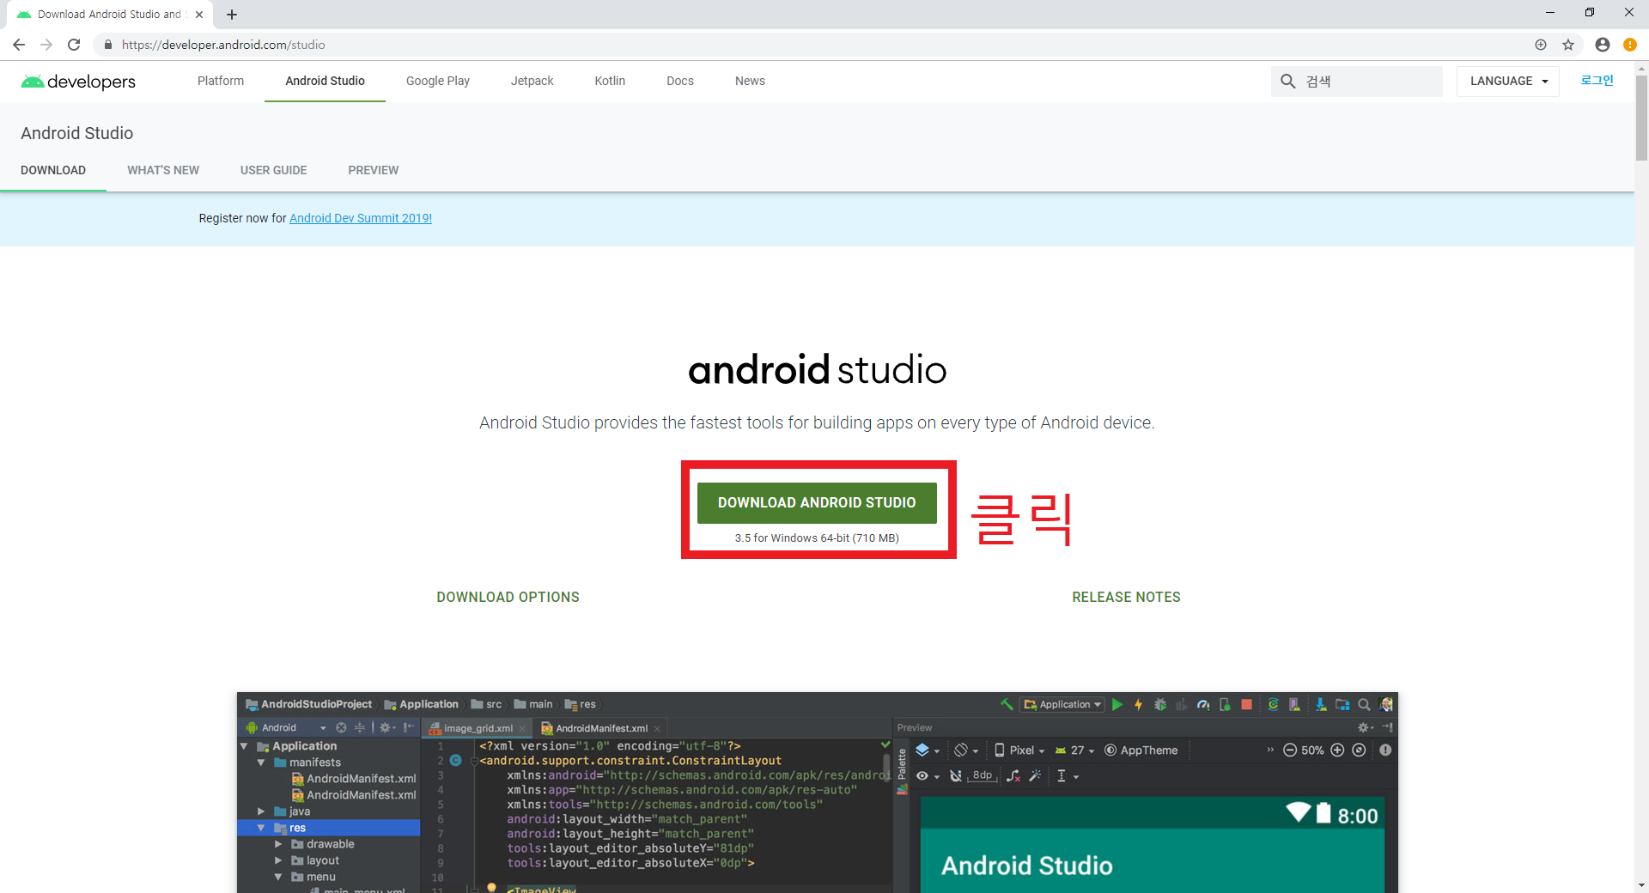1649x893 pixels.
Task: Close the Download Android Studio tab
Action: pyautogui.click(x=199, y=15)
